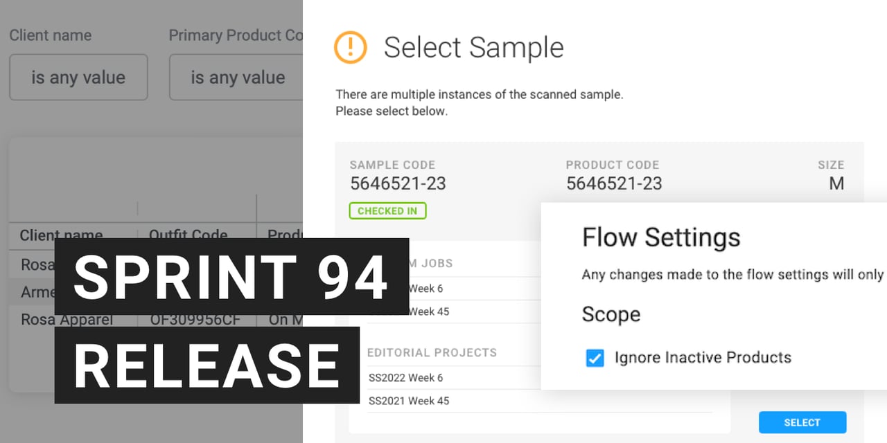This screenshot has height=443, width=887.
Task: Click the sample code 5646521-23 value
Action: [x=398, y=183]
